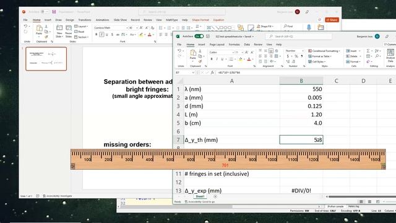Click Excel column B header
This screenshot has width=396, height=223.
point(301,81)
